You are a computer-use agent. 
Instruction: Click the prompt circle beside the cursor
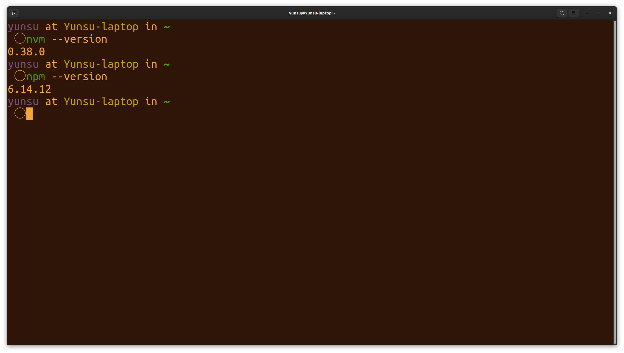click(20, 113)
